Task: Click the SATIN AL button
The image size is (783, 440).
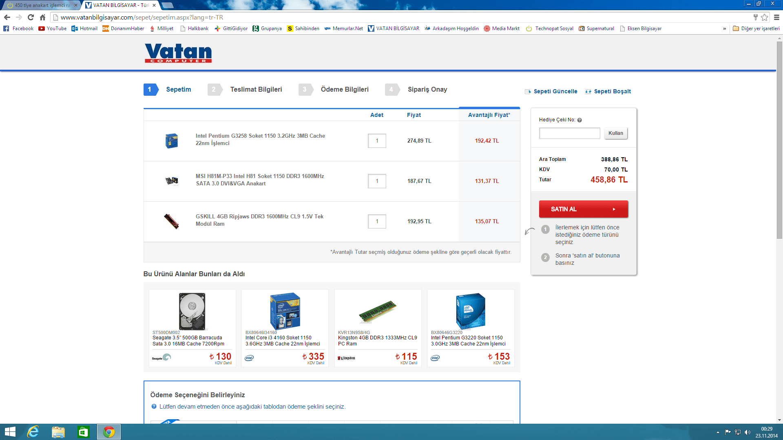Action: pos(583,209)
